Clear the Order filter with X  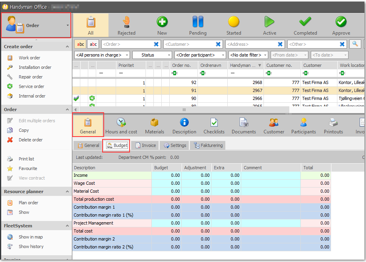click(x=156, y=44)
